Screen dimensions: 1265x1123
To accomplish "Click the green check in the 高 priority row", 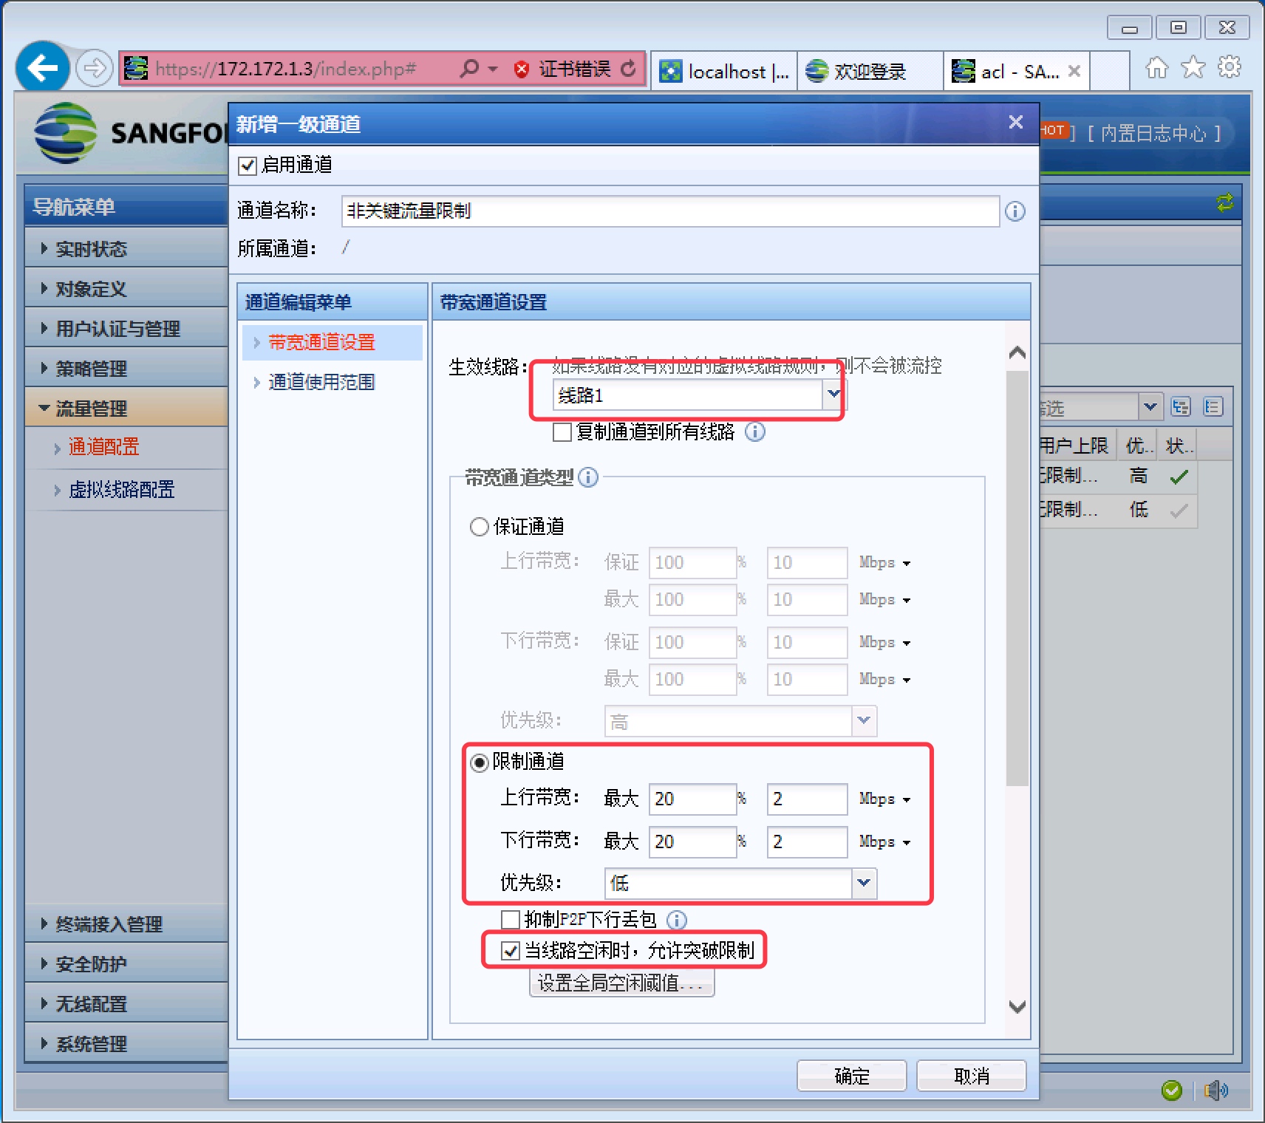I will point(1179,477).
